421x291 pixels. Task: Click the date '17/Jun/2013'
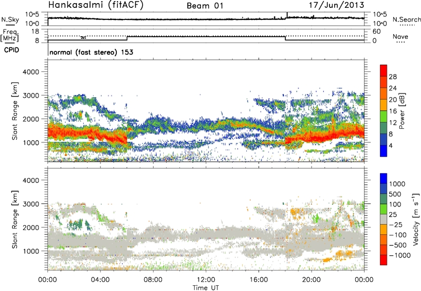(337, 5)
